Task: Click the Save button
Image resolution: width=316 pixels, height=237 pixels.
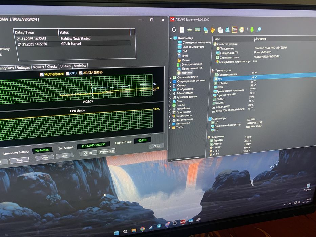Action: coord(64,156)
